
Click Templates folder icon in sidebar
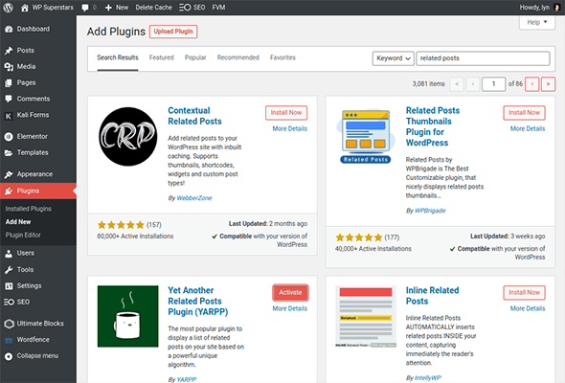pos(9,153)
